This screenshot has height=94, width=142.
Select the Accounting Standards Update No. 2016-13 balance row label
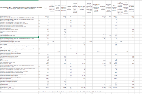(x=17, y=65)
